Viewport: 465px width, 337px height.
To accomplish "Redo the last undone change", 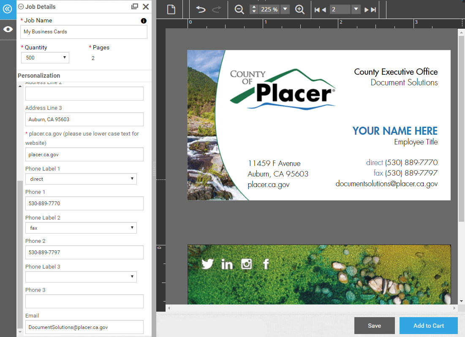I will [x=217, y=9].
